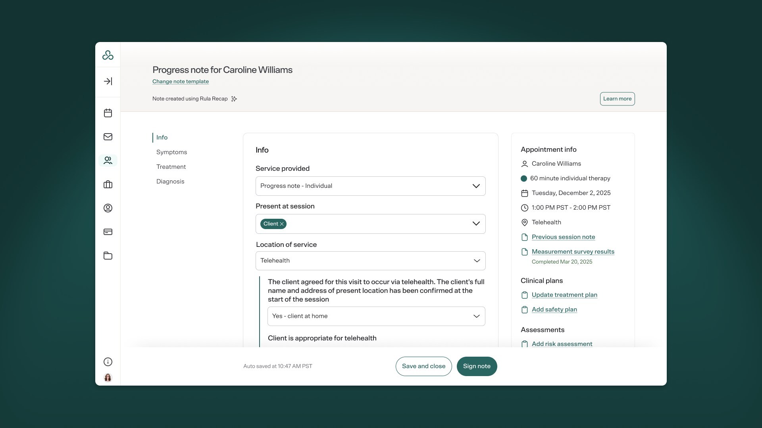The image size is (762, 428).
Task: Click Change note template link
Action: point(181,82)
